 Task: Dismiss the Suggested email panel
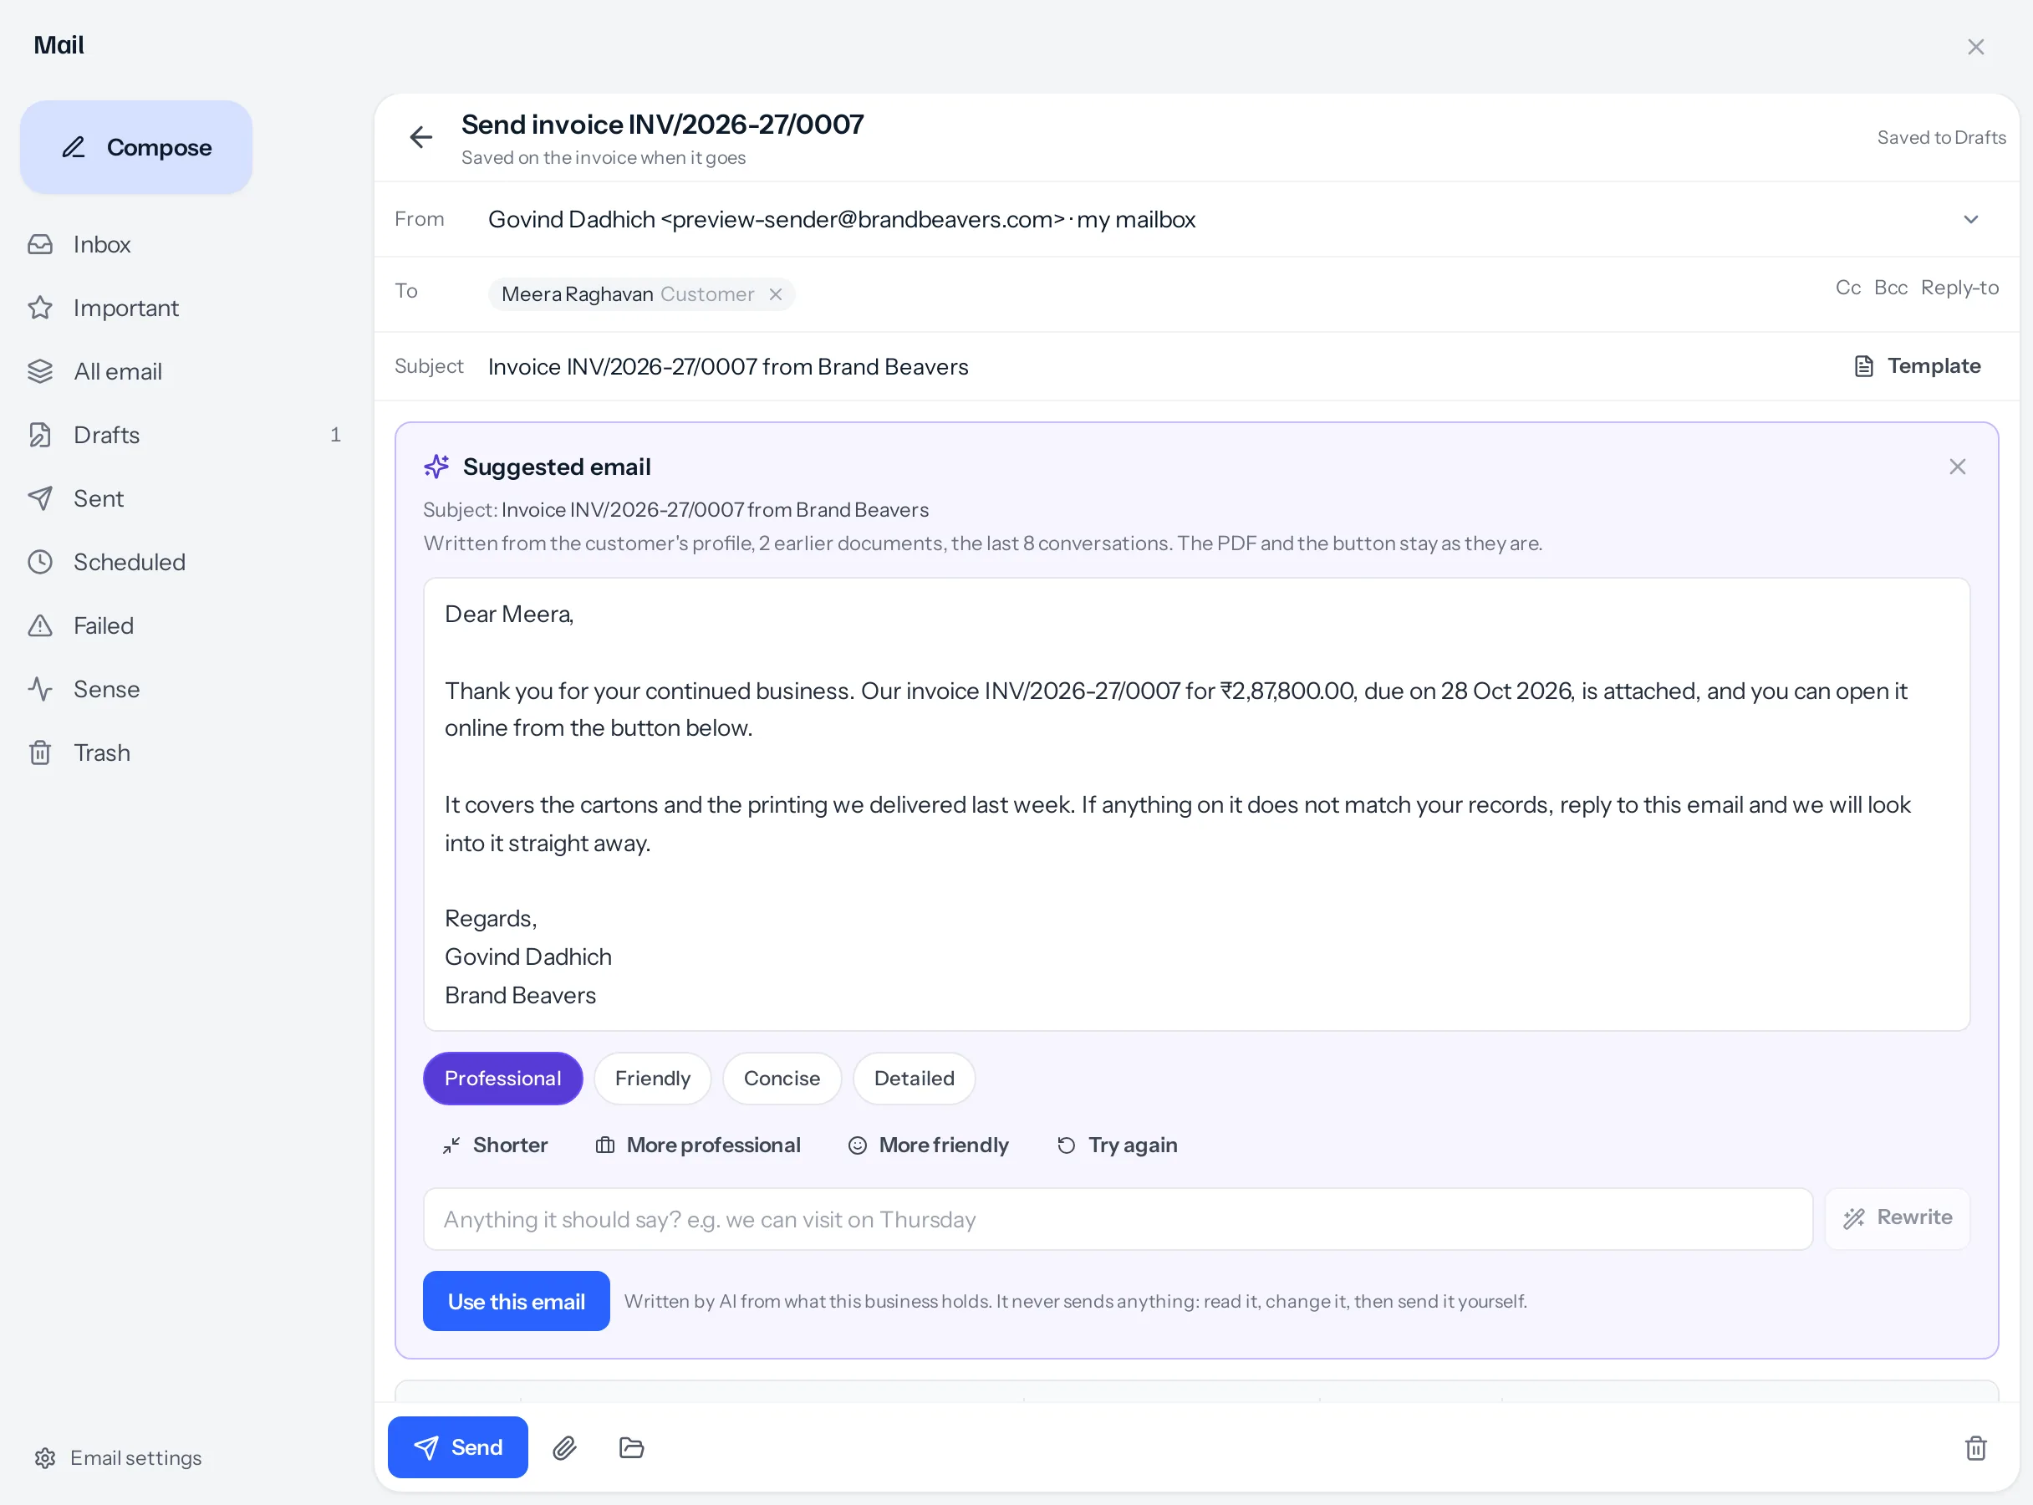(x=1958, y=467)
